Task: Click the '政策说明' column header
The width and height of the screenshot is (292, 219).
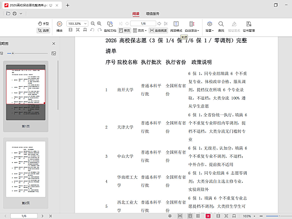Action: coord(202,62)
